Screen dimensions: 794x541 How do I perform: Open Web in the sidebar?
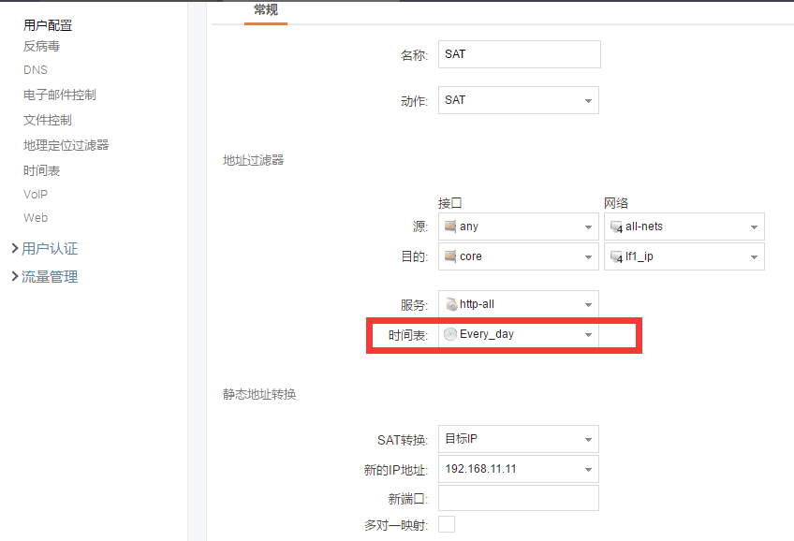pos(36,217)
